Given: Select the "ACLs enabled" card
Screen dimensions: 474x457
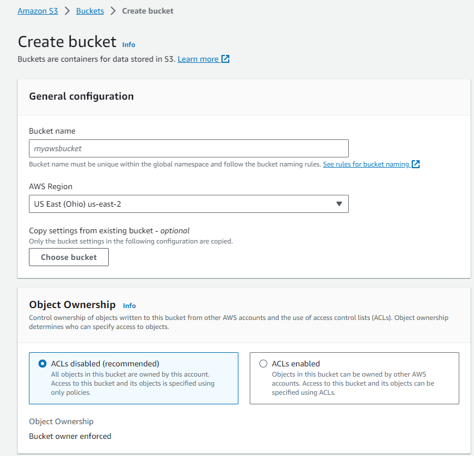Looking at the screenshot, I should (x=354, y=377).
